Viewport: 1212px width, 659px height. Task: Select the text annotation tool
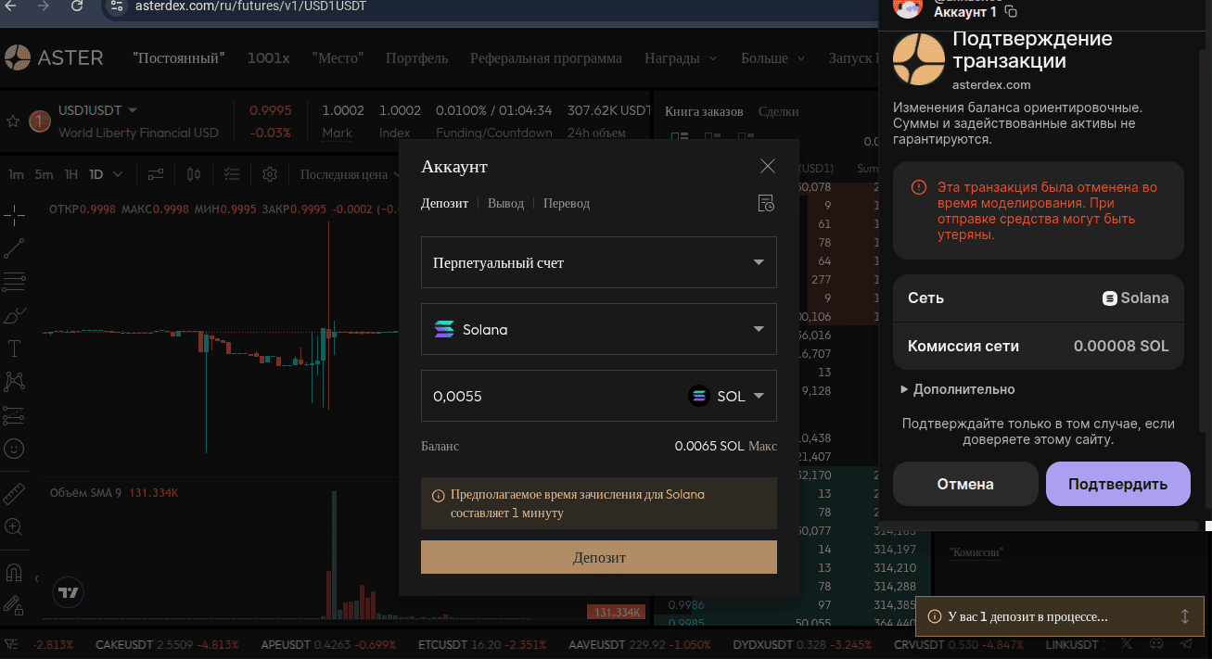(x=14, y=349)
